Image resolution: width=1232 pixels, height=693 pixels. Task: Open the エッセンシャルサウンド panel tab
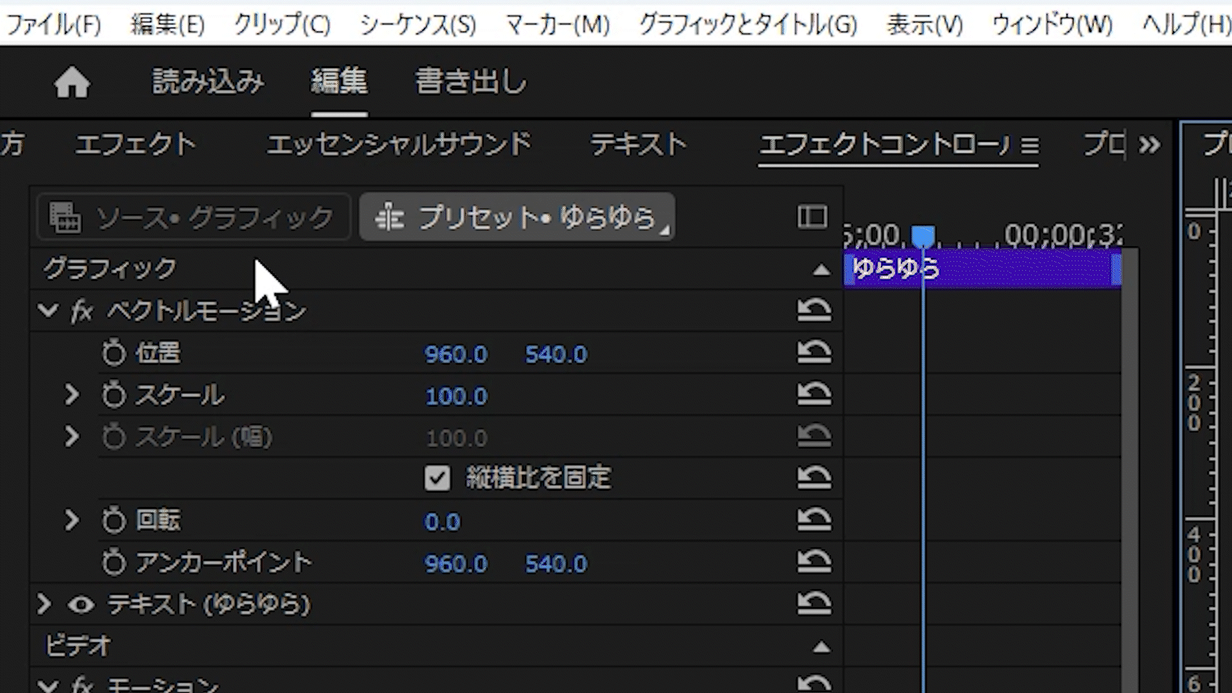pos(399,144)
